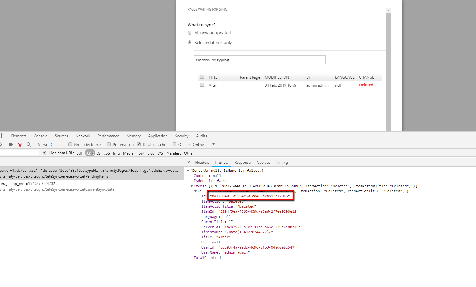Enable the 'Preserve log' checkbox
Screen dimensions: 476x287
tap(109, 144)
